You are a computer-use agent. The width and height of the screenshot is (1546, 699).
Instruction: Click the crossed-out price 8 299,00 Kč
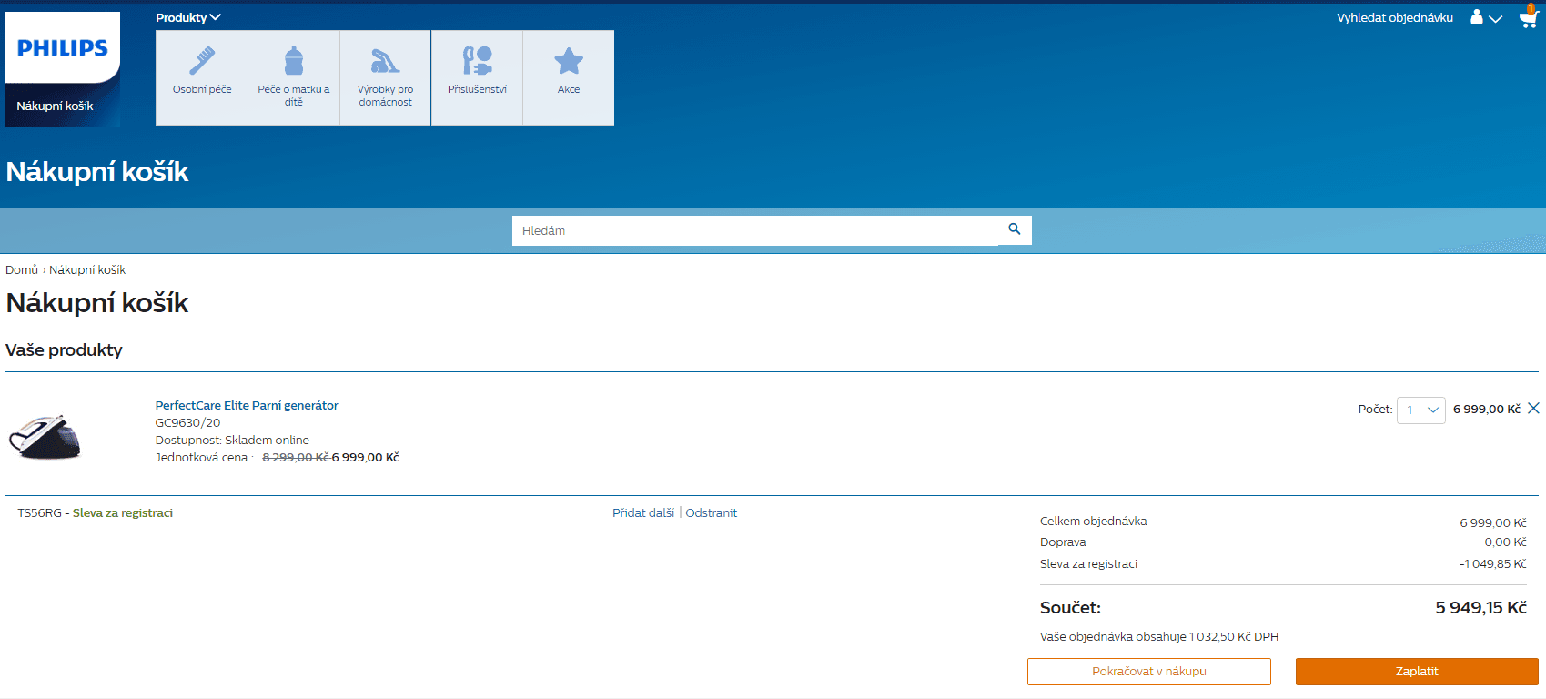[x=296, y=457]
